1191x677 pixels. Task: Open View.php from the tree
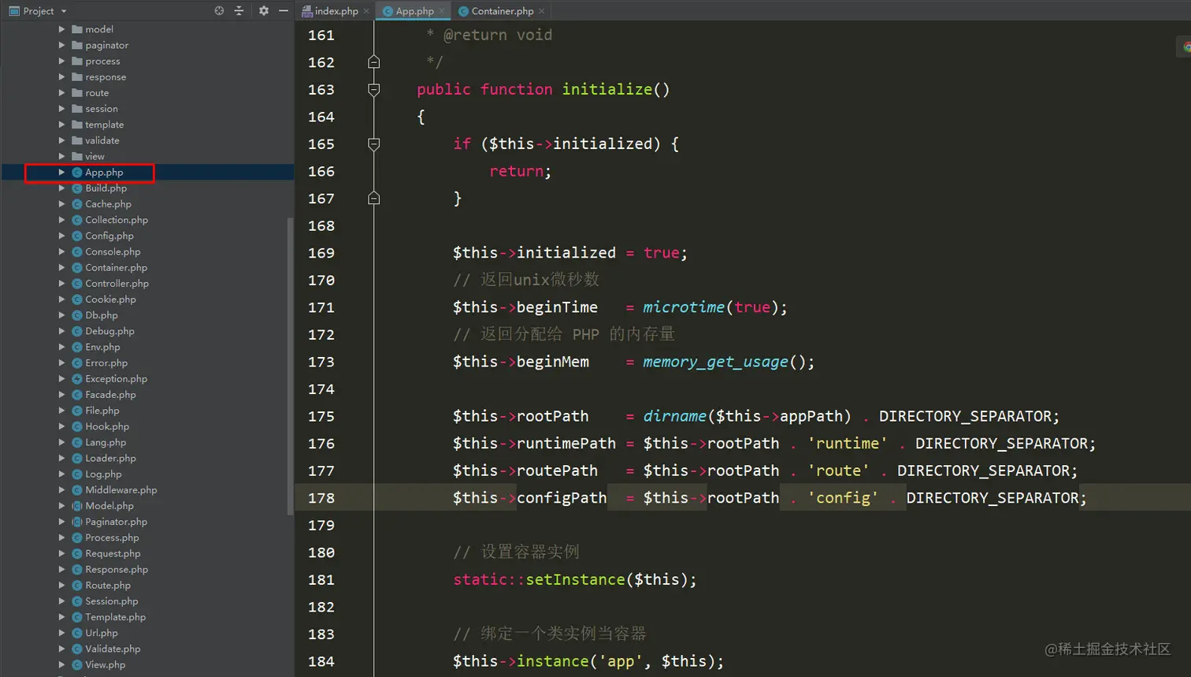tap(105, 664)
